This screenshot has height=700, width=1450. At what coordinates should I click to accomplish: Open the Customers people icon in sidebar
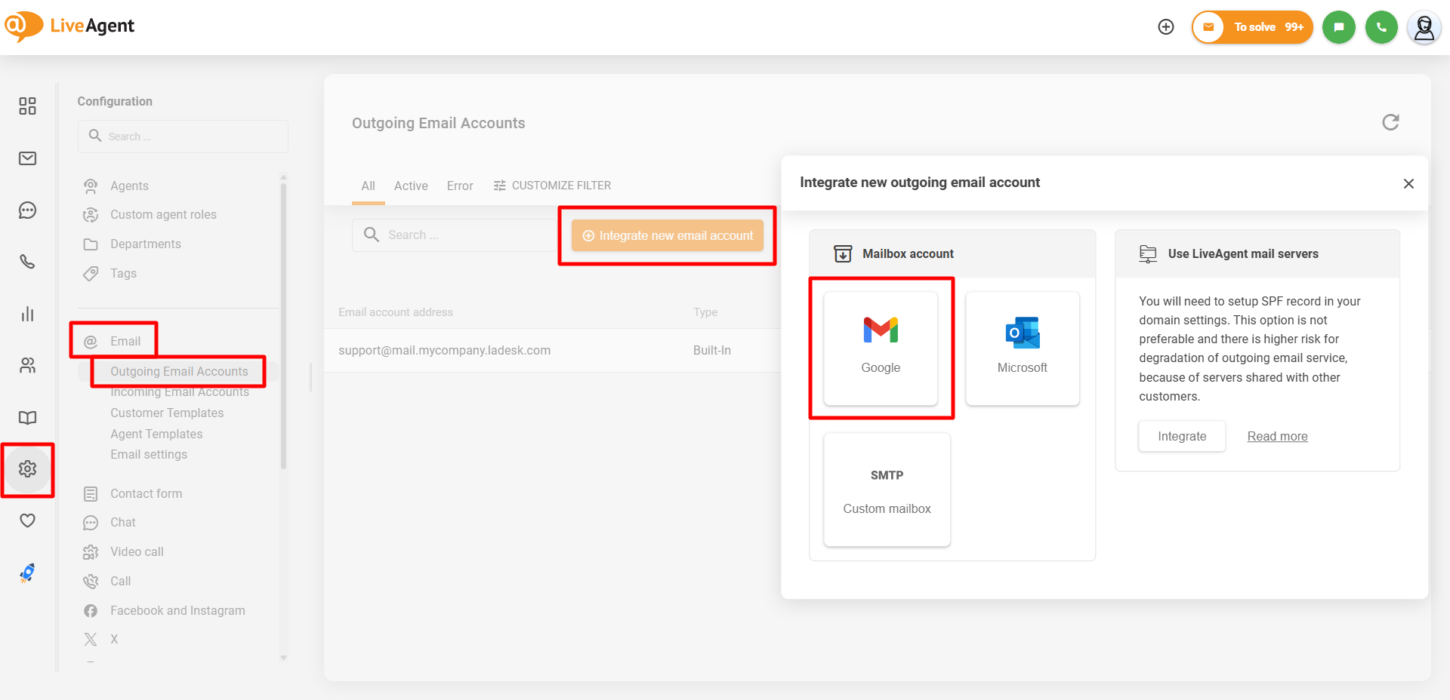click(27, 366)
